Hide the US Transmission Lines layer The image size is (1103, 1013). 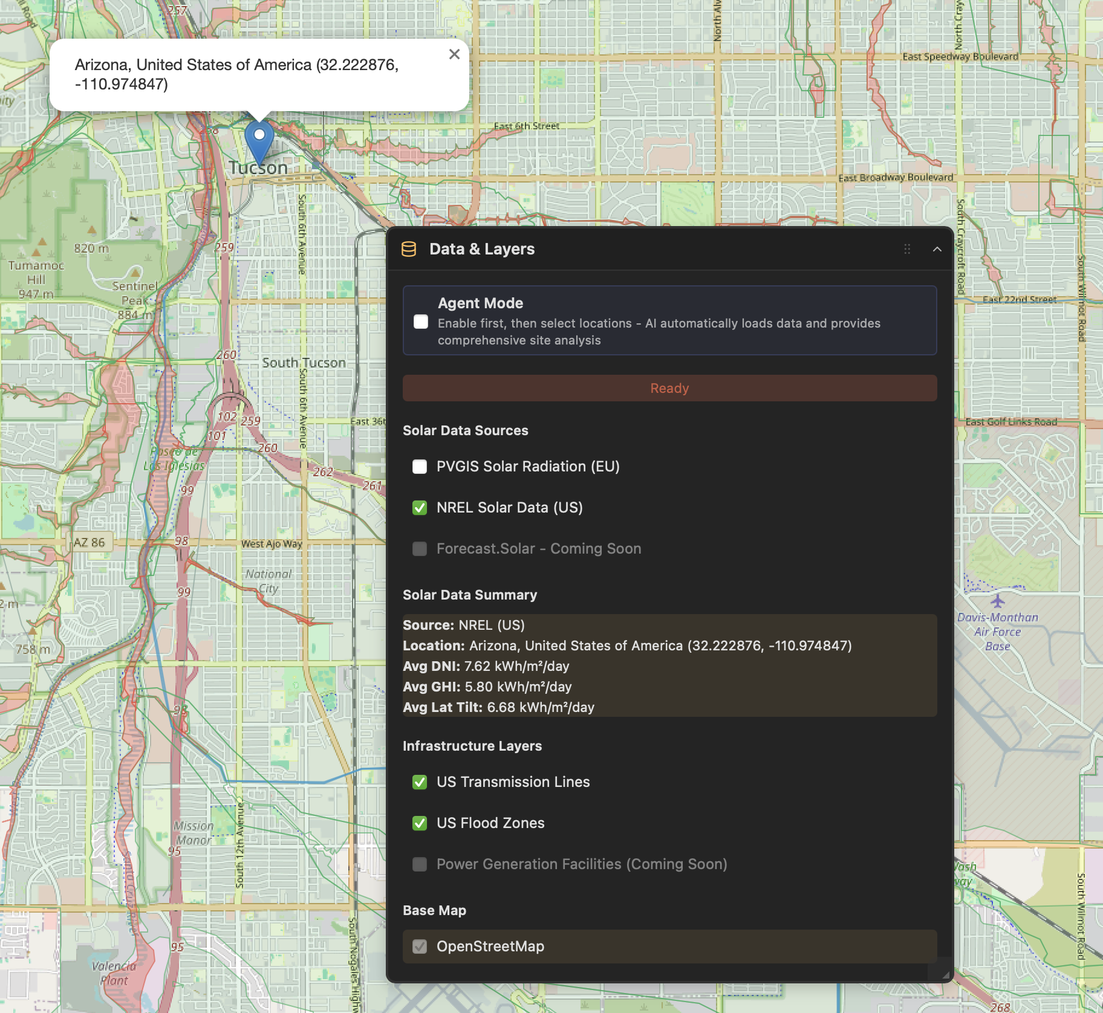point(420,782)
